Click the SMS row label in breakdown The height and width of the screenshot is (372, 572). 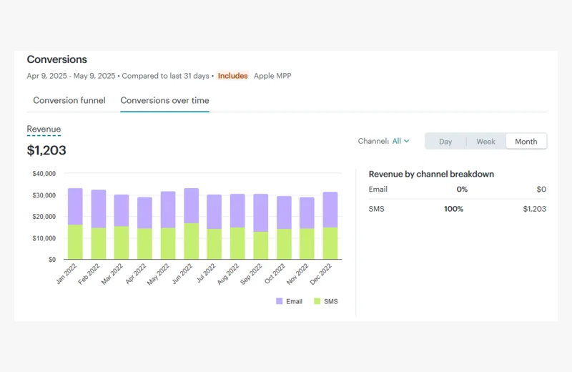coord(376,209)
